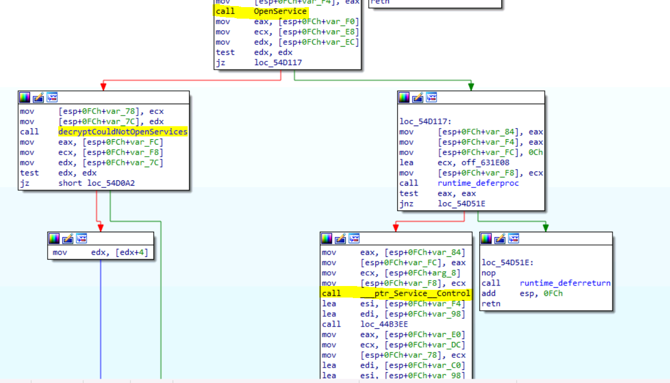Viewport: 670px width, 383px height.
Task: Click the pencil icon on the loc_54D117 block
Action: 417,97
